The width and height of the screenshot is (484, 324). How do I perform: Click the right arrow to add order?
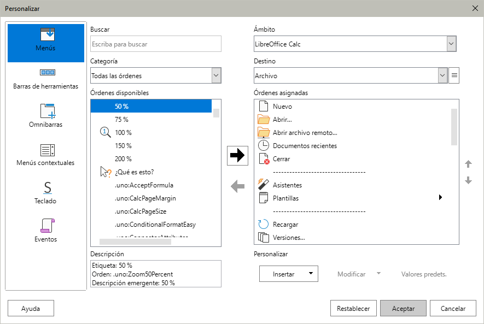[x=237, y=156]
